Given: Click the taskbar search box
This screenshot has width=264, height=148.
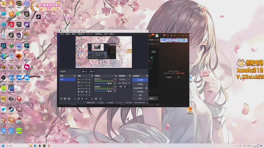Looking at the screenshot, I should pos(17,146).
